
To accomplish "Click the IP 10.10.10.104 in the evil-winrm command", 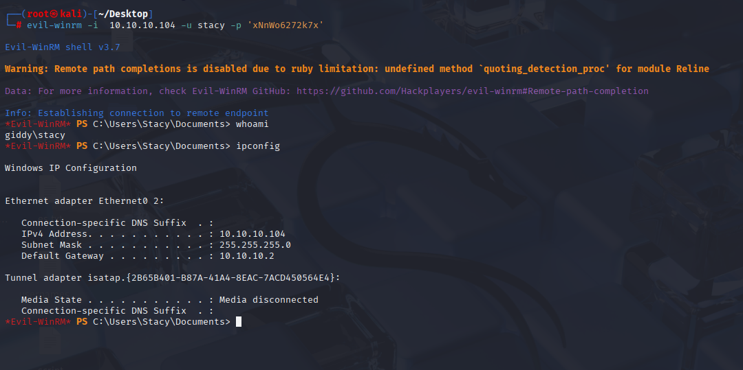I will pyautogui.click(x=142, y=25).
